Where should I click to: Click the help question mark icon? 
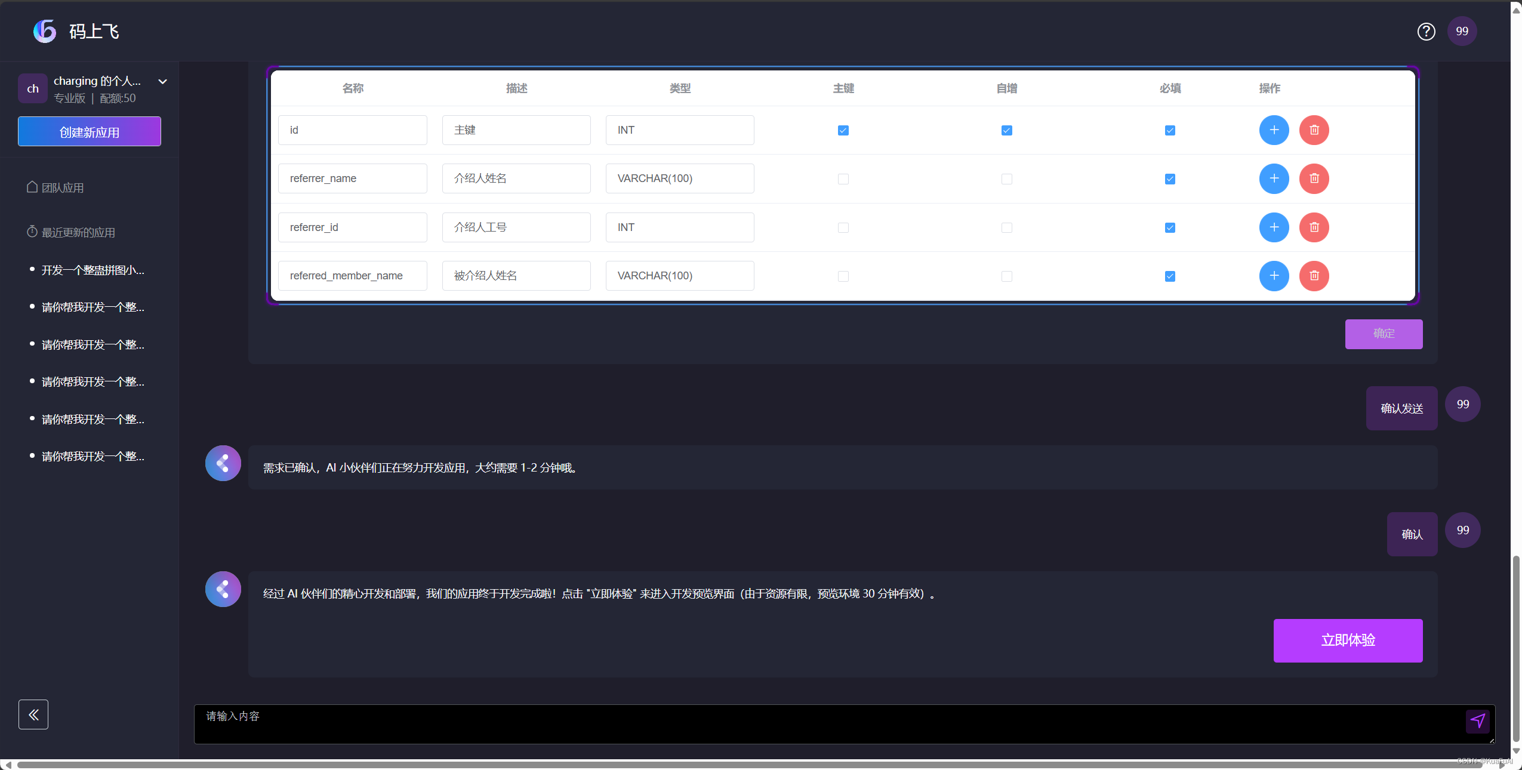1426,31
